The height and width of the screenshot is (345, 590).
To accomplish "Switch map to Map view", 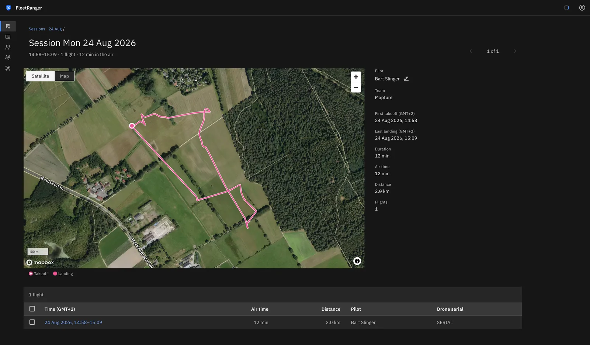I will point(65,76).
